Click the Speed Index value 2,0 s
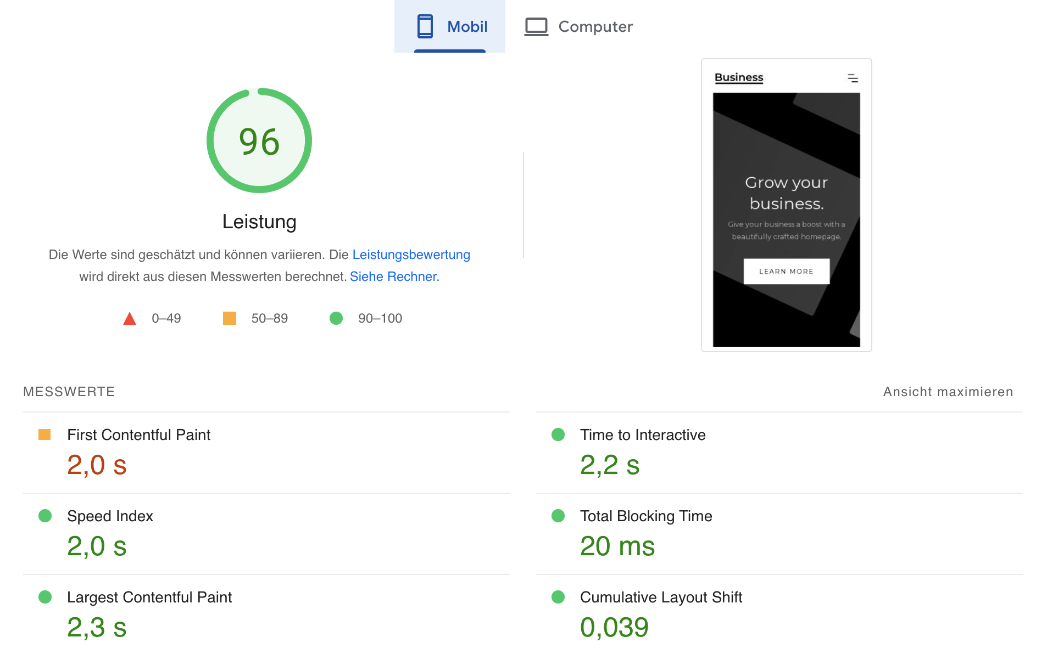The height and width of the screenshot is (654, 1047). [x=97, y=546]
